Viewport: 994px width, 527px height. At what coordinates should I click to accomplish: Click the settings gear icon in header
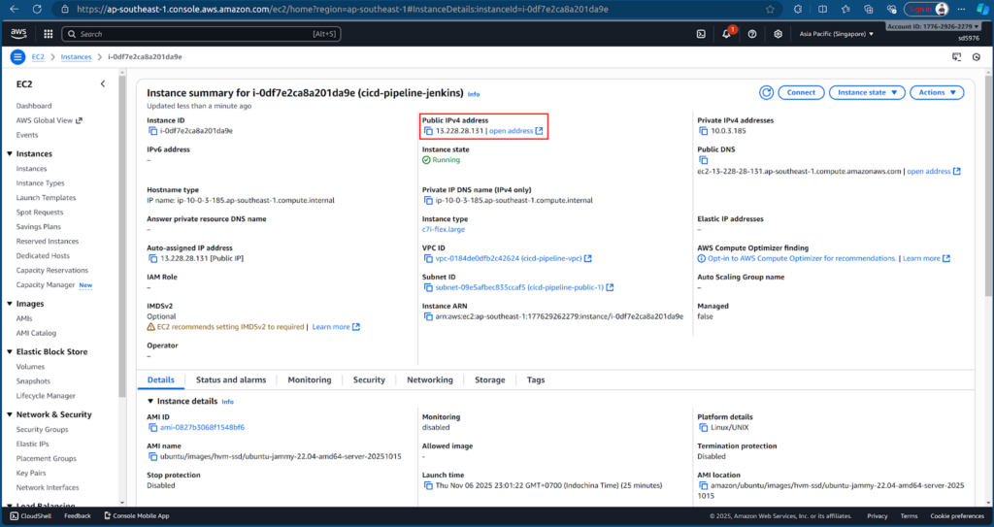[779, 34]
